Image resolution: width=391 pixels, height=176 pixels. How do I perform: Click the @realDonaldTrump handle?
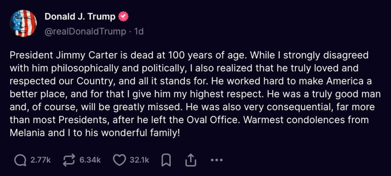point(85,31)
